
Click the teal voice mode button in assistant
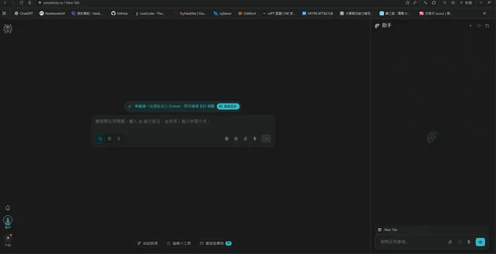coord(480,242)
